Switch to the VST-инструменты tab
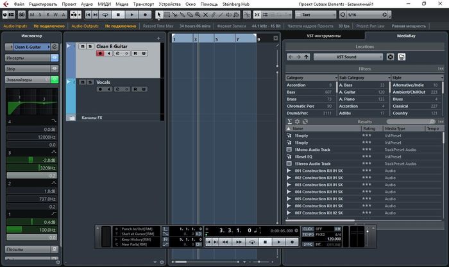Screen dimensions: 449x267 coord(323,36)
